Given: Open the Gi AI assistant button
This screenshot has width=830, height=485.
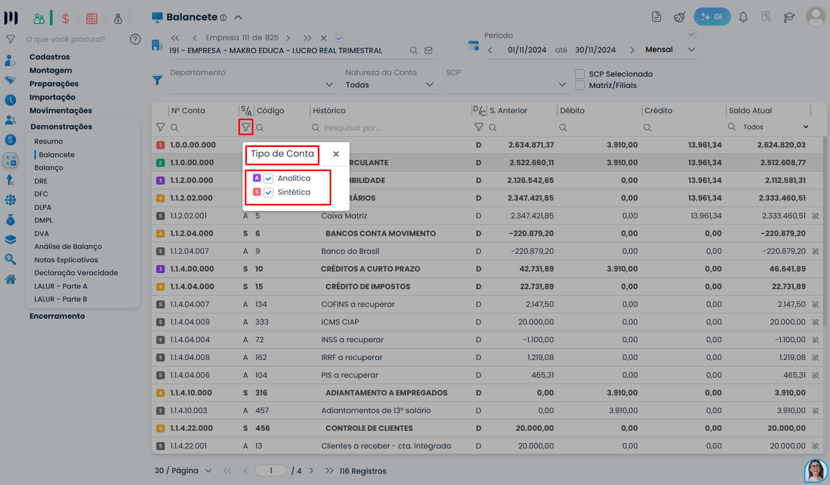Looking at the screenshot, I should 712,17.
